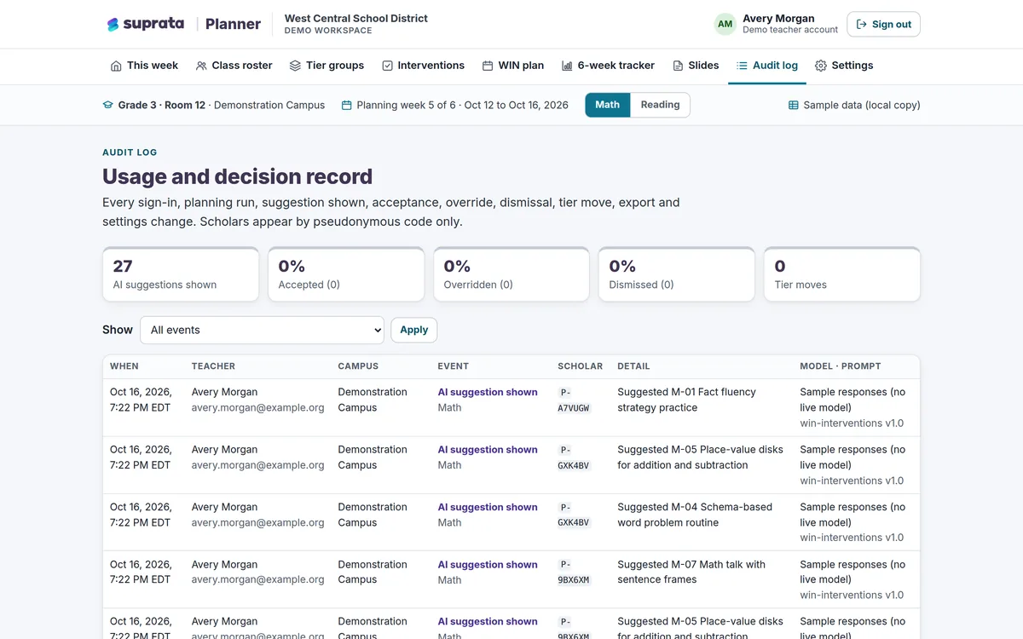Open the This week tab
The width and height of the screenshot is (1023, 639).
144,66
